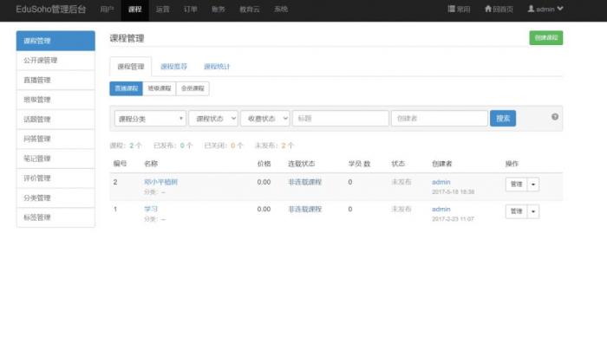The image size is (607, 356).
Task: Open the admin user menu
Action: tap(545, 9)
